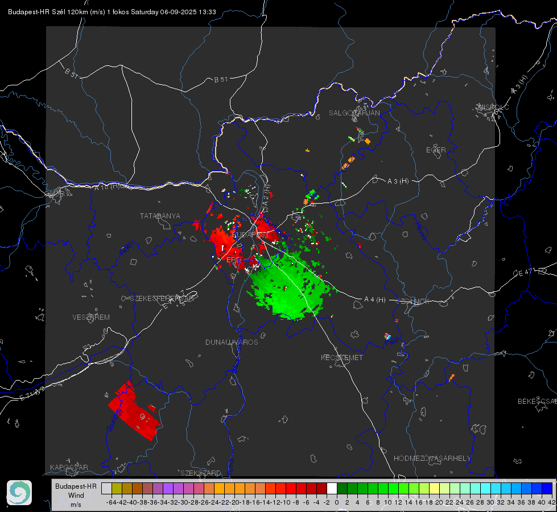Click the SZOLNOK label
Viewport: 557px width, 512px height.
tap(413, 301)
